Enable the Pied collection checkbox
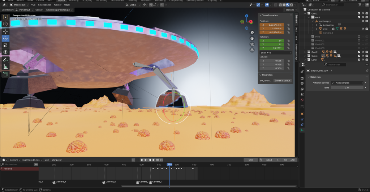 [359, 37]
